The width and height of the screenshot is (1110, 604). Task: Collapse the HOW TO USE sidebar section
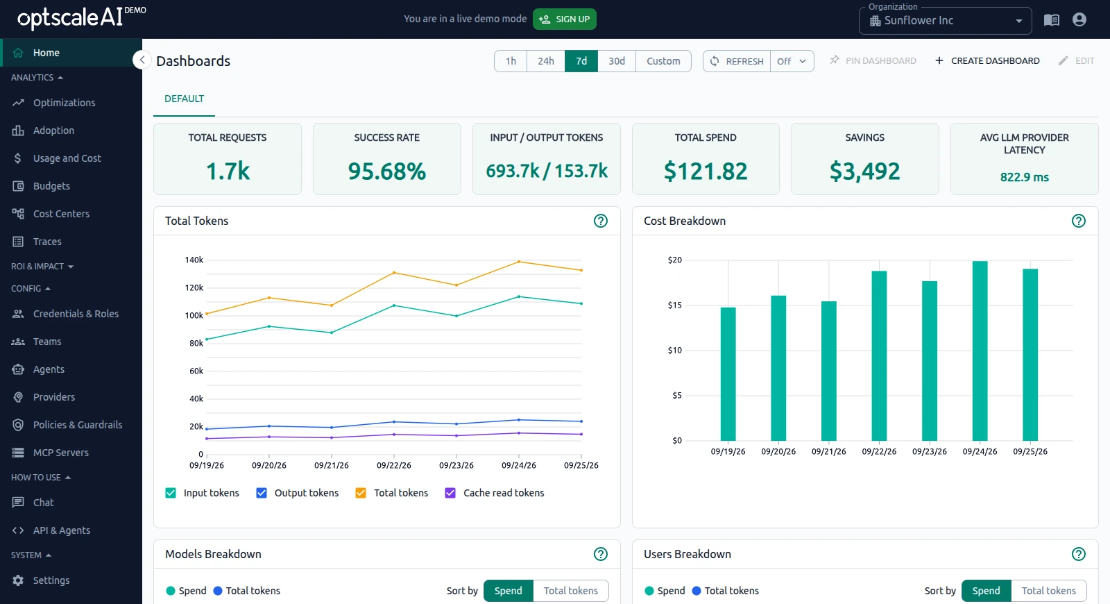click(x=41, y=478)
